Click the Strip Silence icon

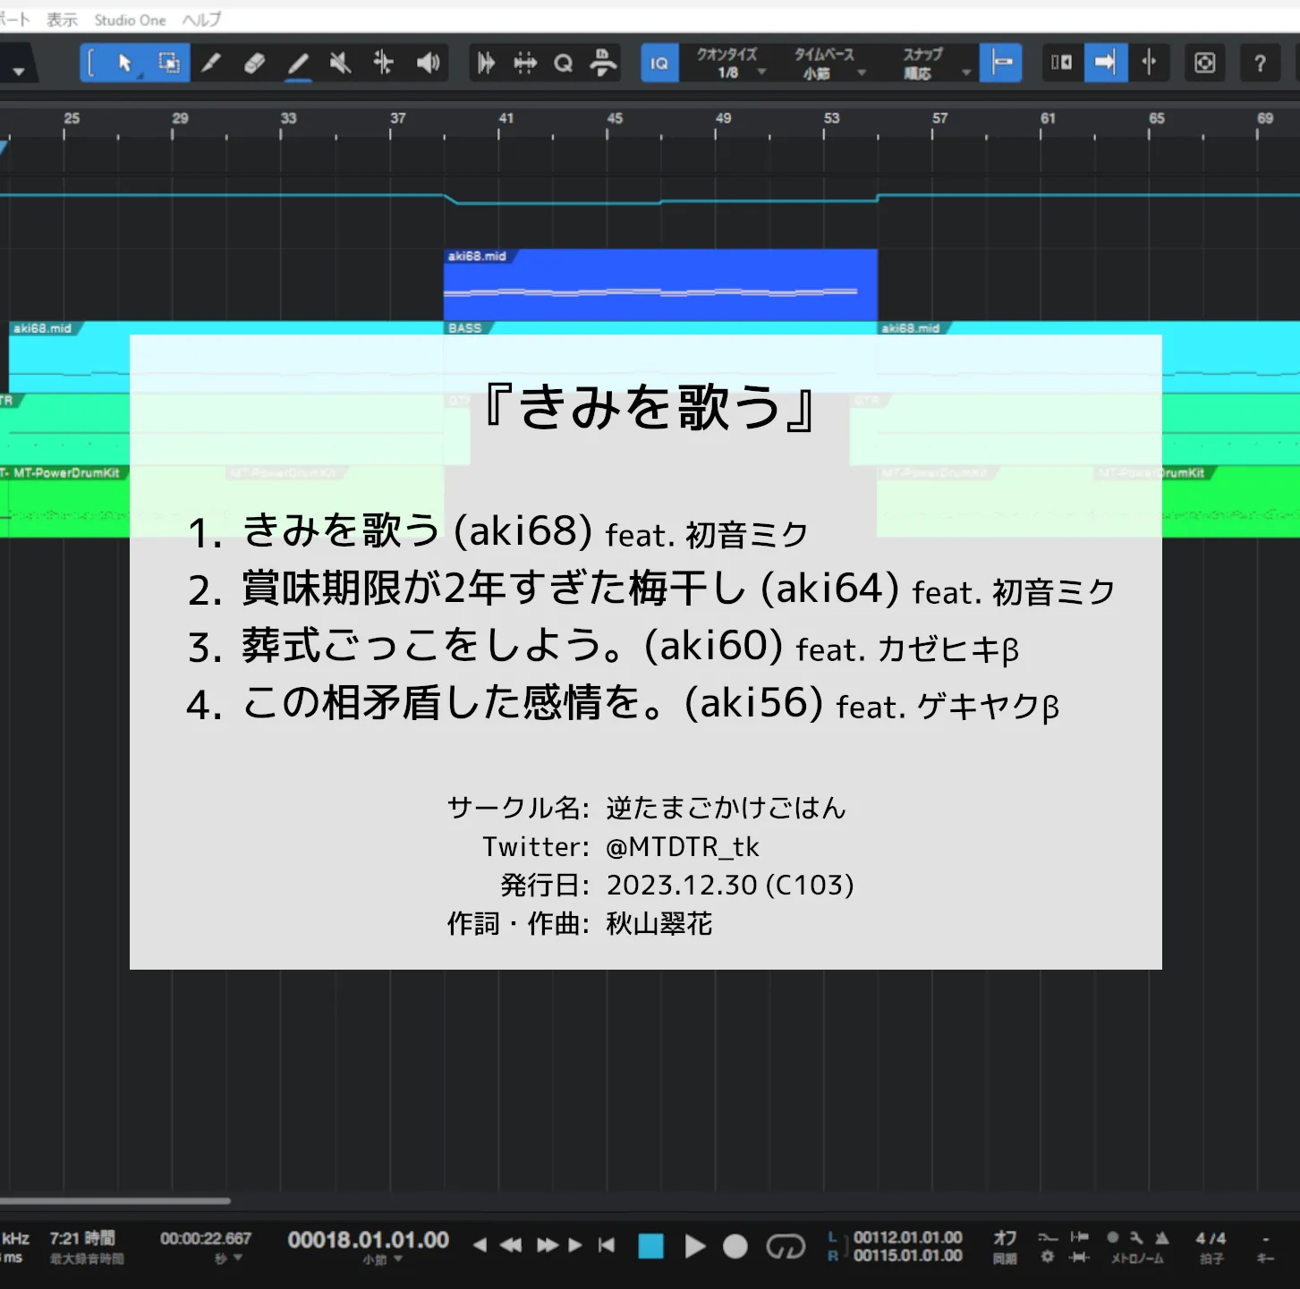[x=486, y=63]
